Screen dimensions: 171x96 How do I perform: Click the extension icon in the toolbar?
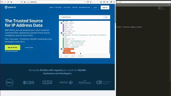point(111,2)
